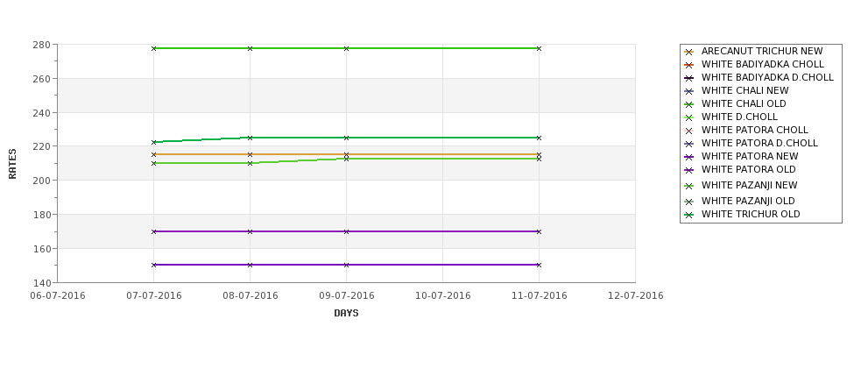
Task: Click the WHITE PAZANJI NEW legend marker
Action: pos(689,186)
